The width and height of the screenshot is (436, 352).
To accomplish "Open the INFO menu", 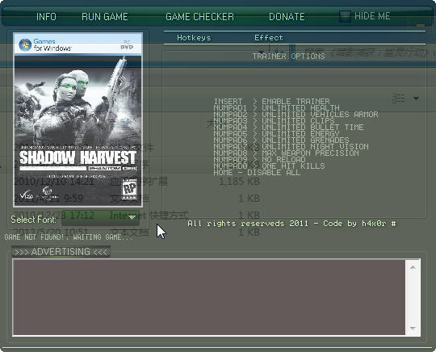I will [46, 17].
